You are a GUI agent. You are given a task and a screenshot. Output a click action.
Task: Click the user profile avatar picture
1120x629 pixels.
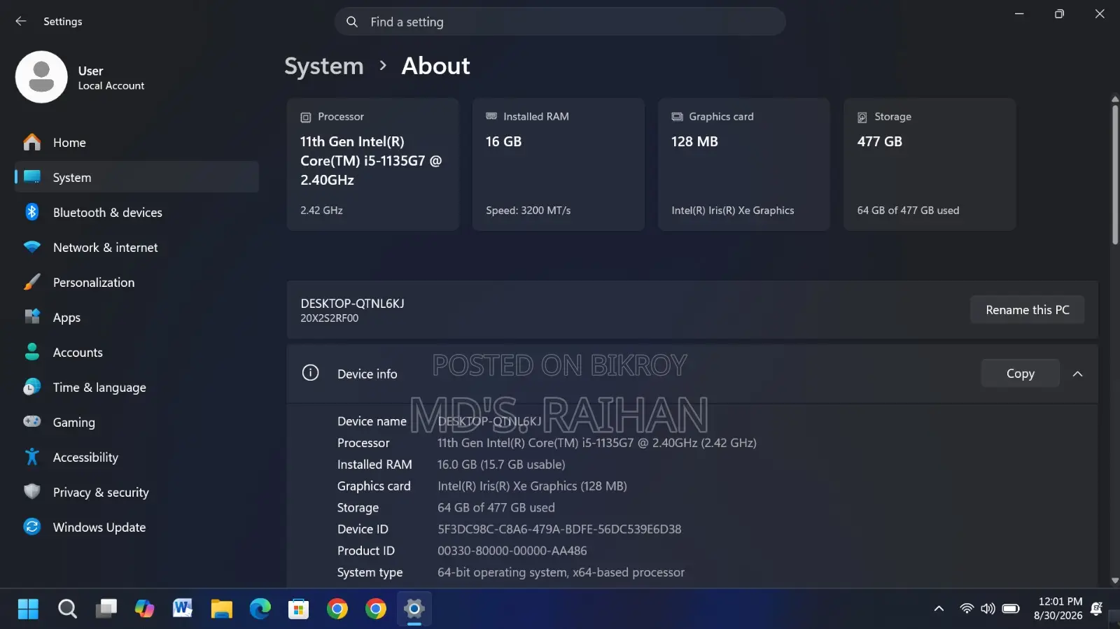pyautogui.click(x=41, y=77)
